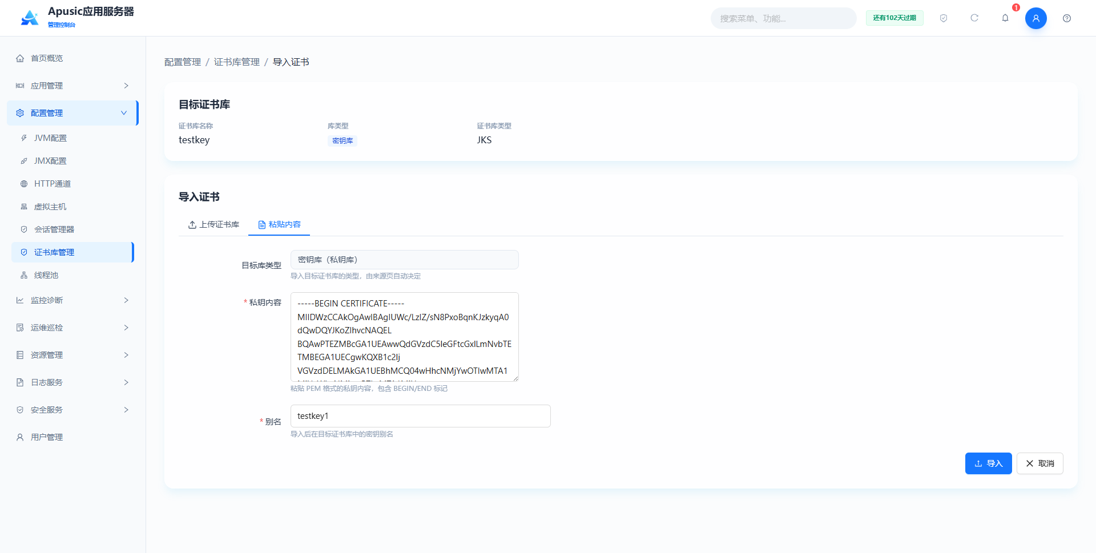
Task: Switch to 粘贴内容 tab
Action: tap(279, 224)
